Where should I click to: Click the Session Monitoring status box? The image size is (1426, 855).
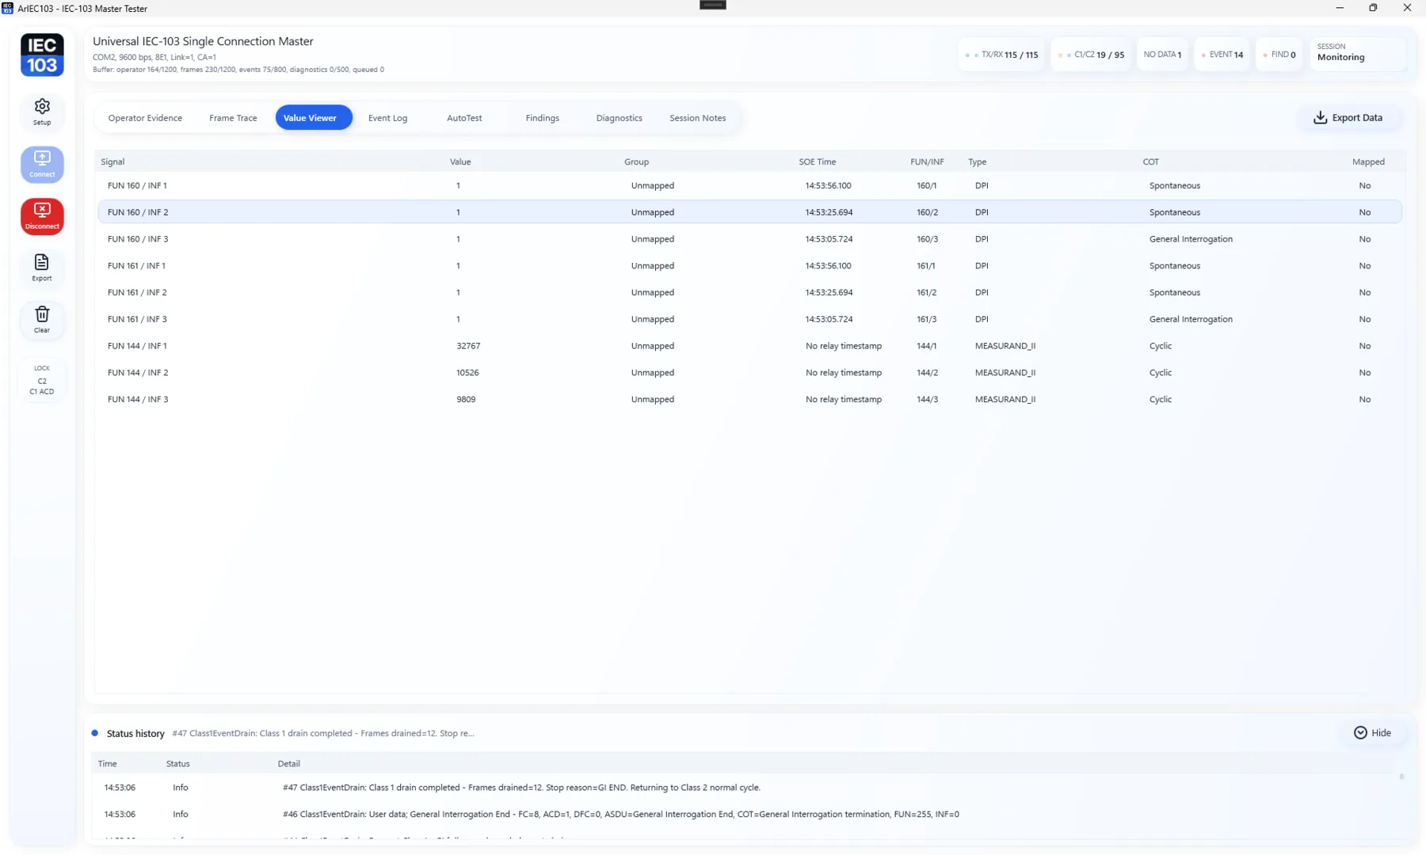(1357, 54)
